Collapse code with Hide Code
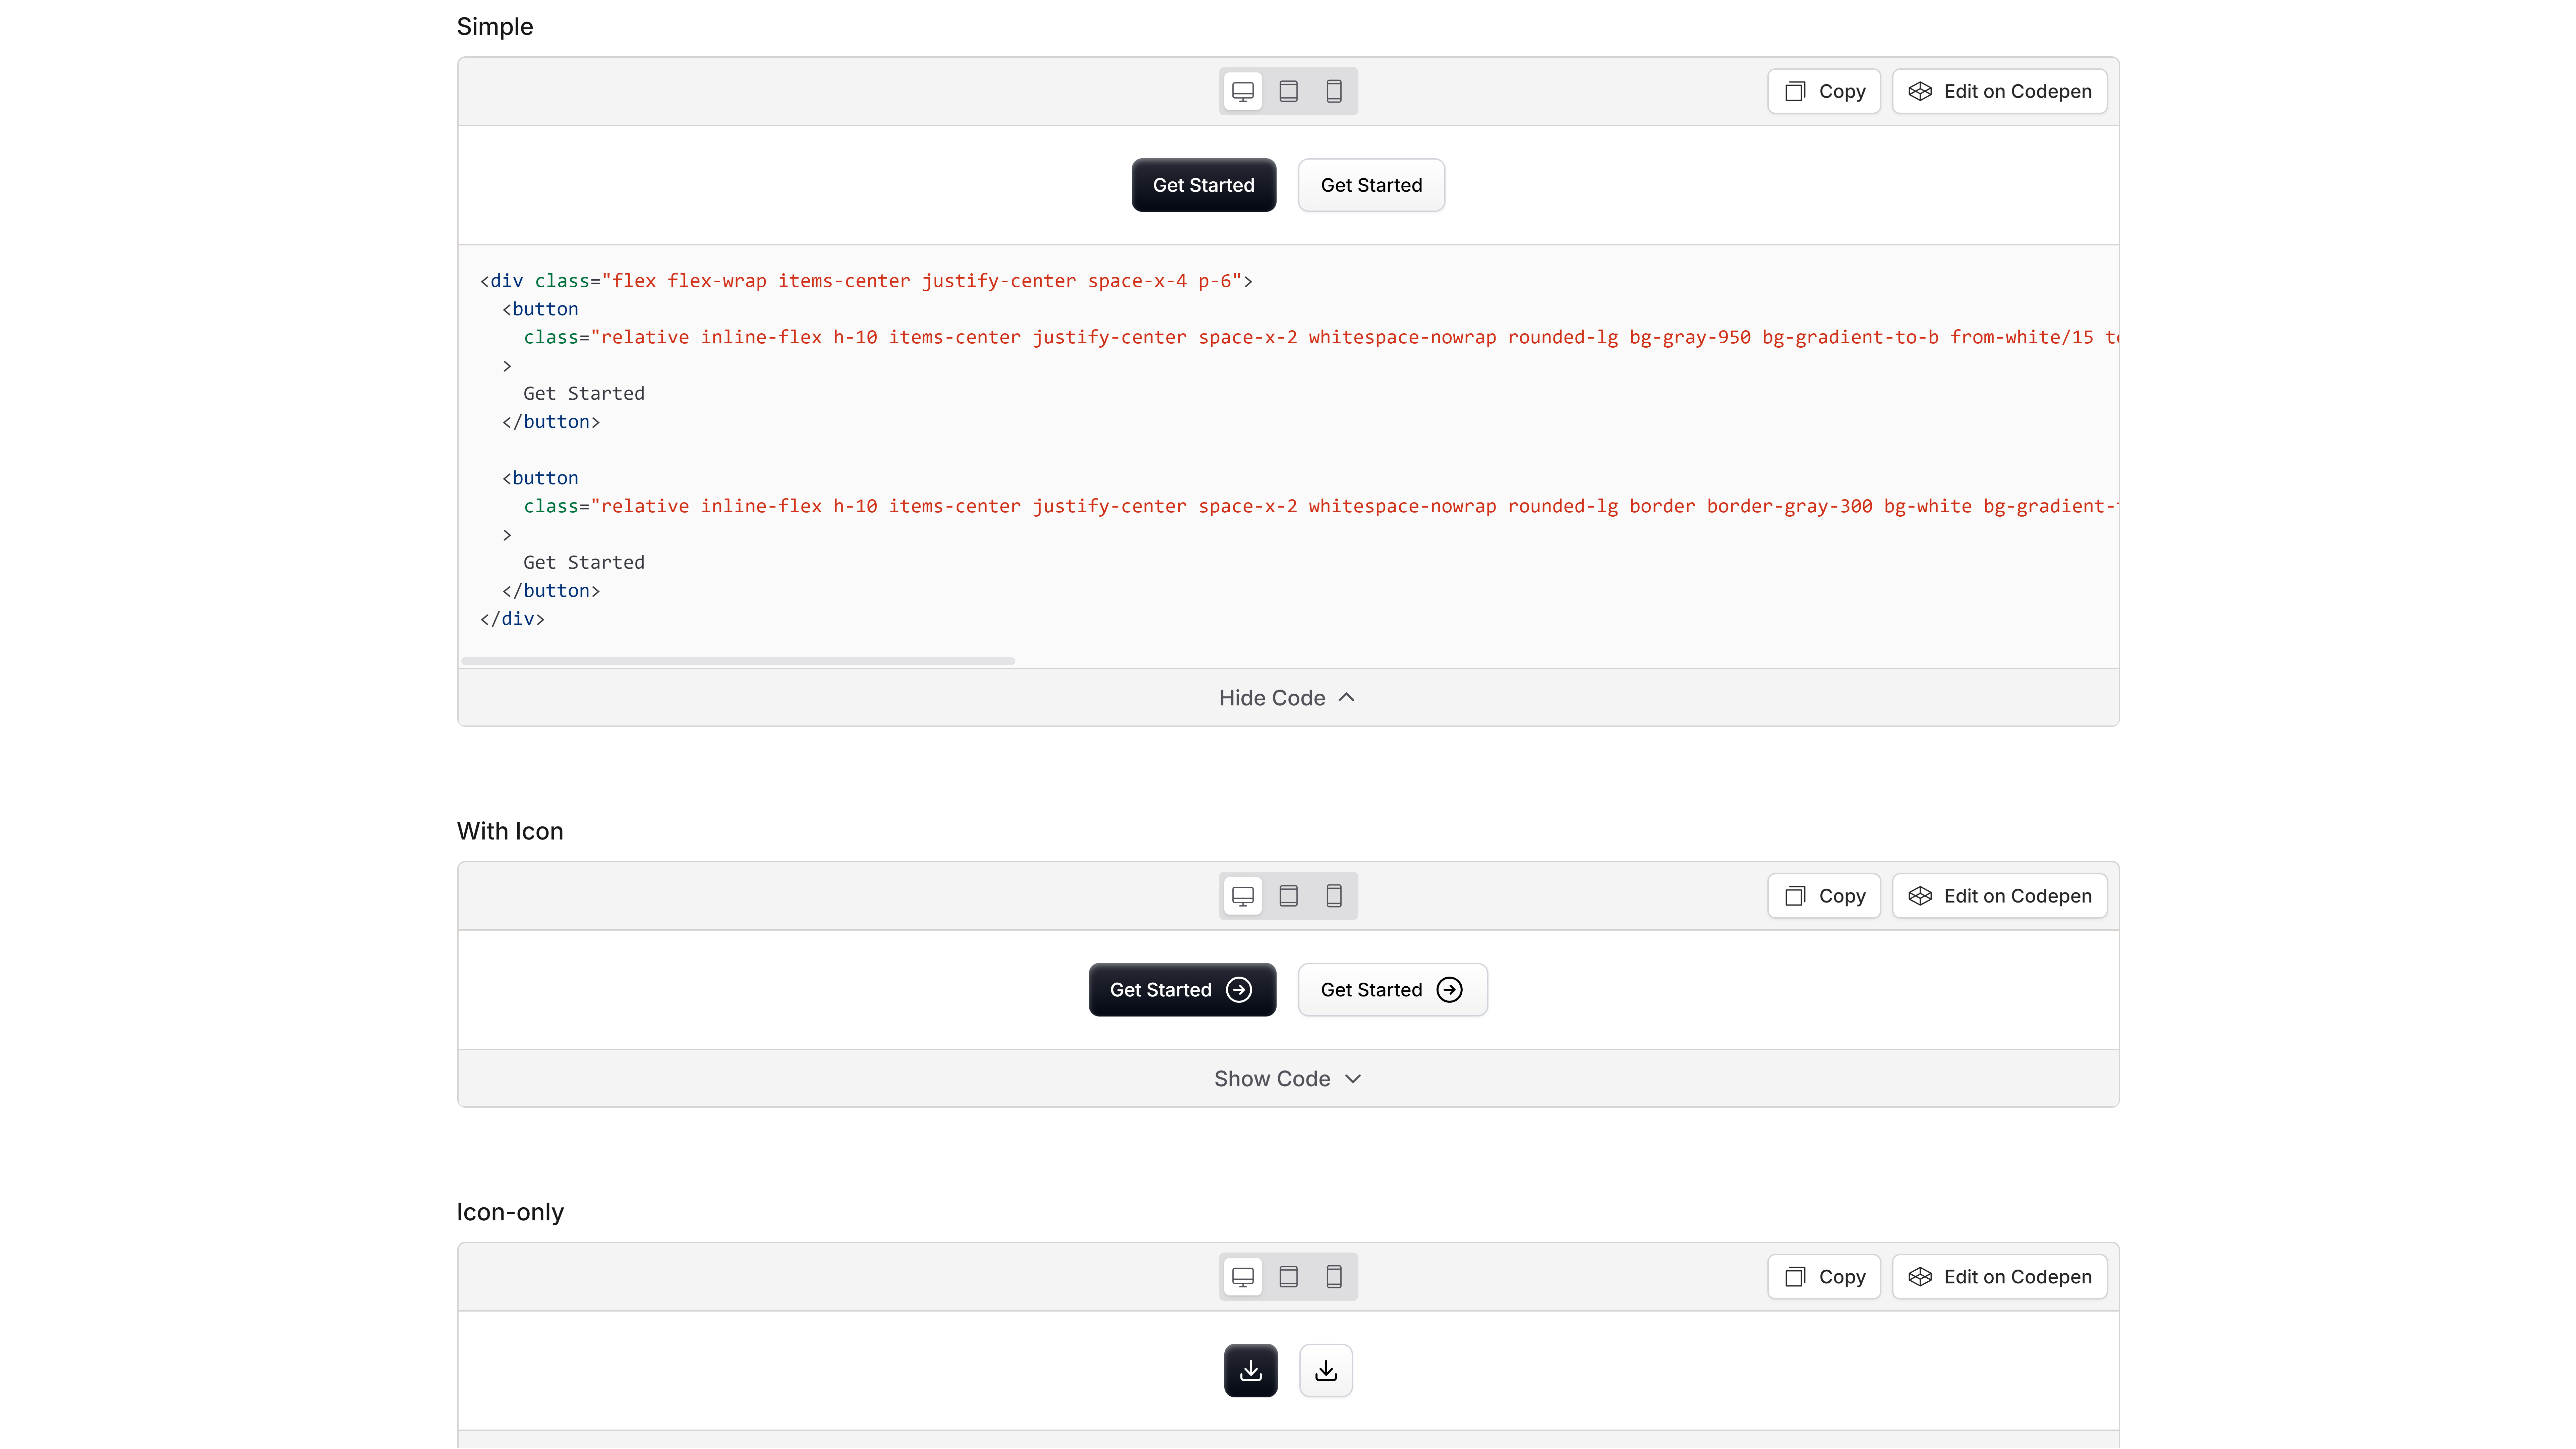 [1288, 698]
